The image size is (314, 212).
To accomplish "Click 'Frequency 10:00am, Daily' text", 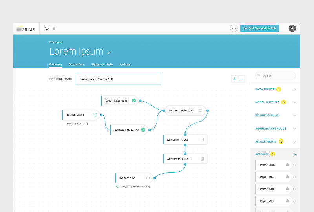I will coord(135,186).
